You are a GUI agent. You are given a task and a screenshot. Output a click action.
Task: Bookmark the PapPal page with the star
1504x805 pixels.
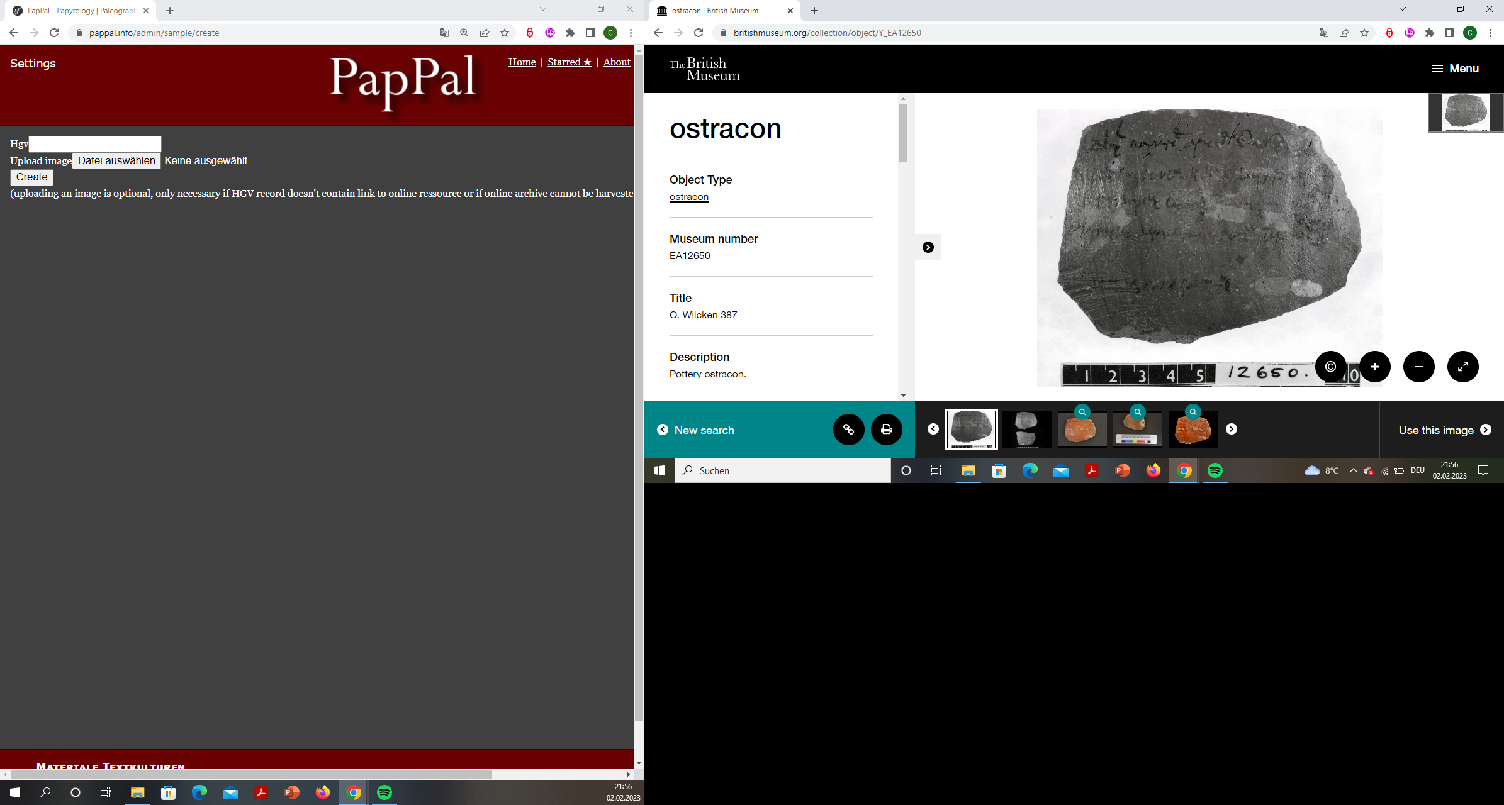coord(505,33)
